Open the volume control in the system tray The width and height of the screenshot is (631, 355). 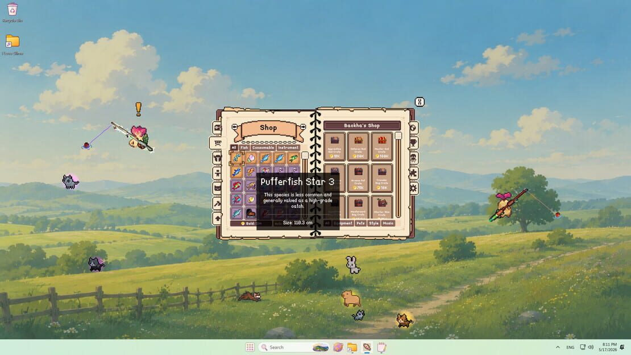pos(591,347)
